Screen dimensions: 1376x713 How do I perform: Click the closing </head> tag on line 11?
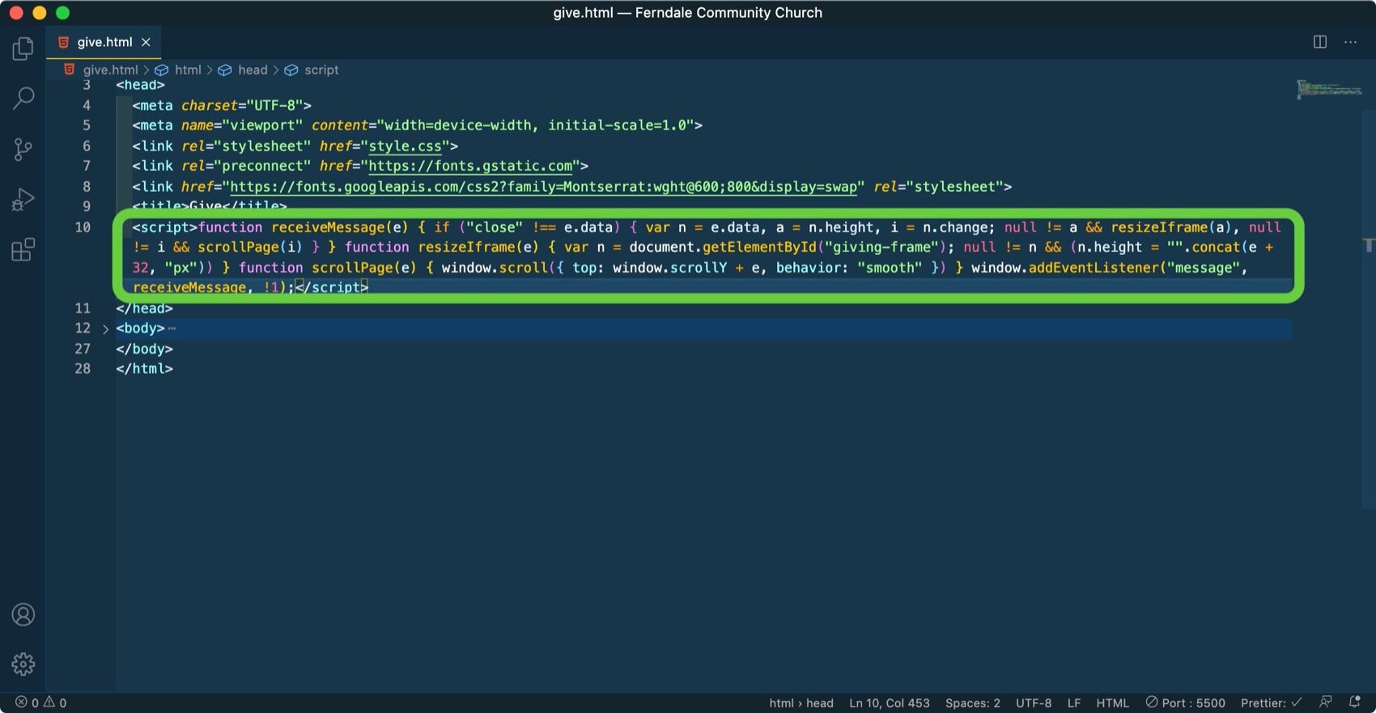[144, 308]
